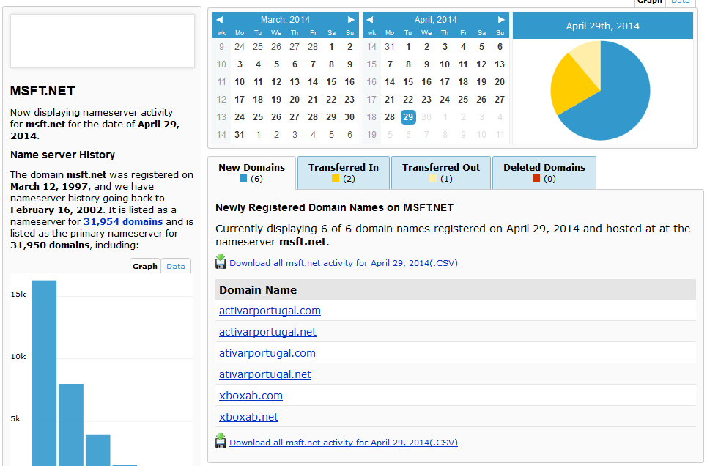This screenshot has width=718, height=466.
Task: Go to next month on April 2014 calendar
Action: pyautogui.click(x=501, y=20)
